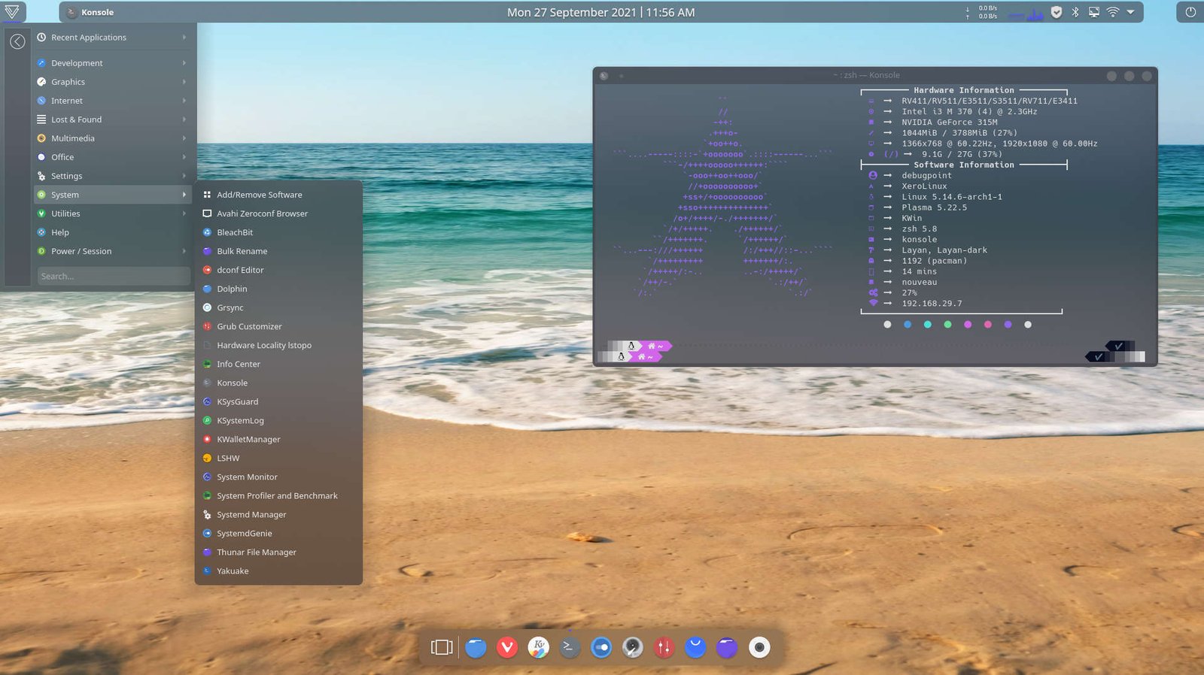
Task: Click the red mixer sliders dock icon
Action: pyautogui.click(x=664, y=647)
